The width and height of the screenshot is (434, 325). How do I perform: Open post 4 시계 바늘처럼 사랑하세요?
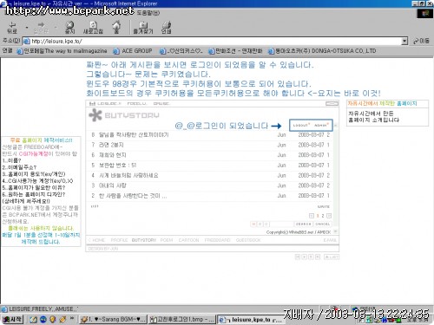128,175
